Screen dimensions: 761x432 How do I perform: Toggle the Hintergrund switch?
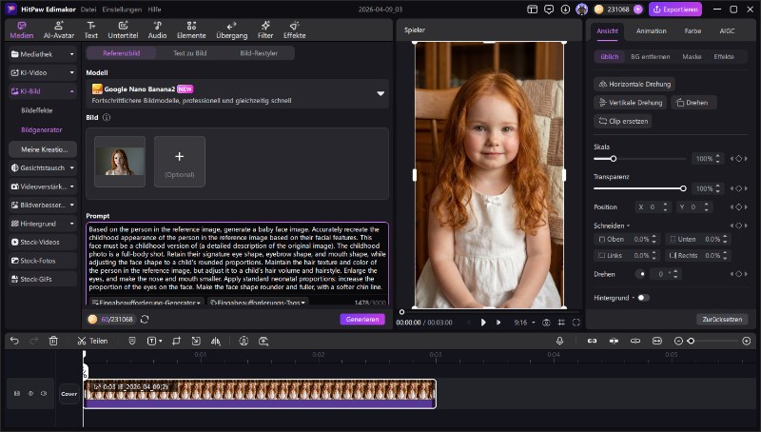click(644, 298)
